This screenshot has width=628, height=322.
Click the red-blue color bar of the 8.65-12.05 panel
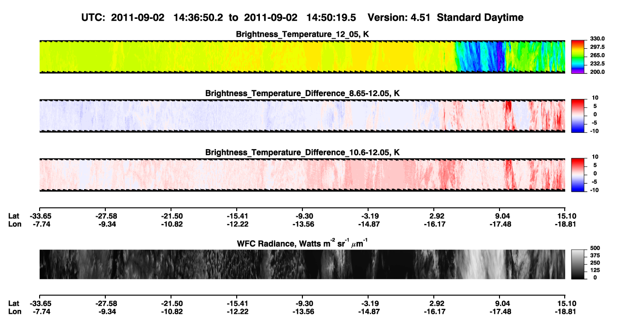pyautogui.click(x=578, y=115)
